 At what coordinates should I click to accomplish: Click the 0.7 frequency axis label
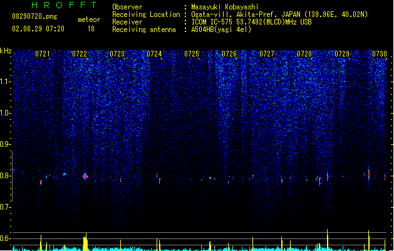click(x=5, y=207)
